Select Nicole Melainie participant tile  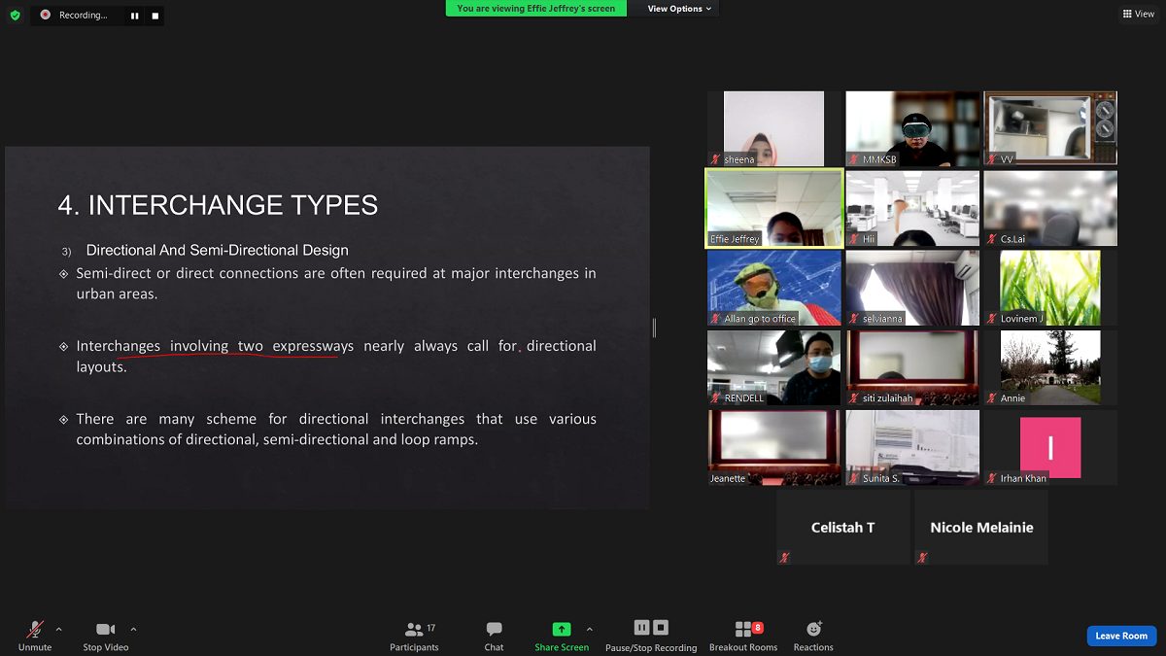tap(981, 527)
